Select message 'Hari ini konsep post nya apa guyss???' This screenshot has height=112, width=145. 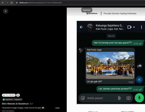[113, 43]
